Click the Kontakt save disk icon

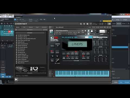coord(81,24)
